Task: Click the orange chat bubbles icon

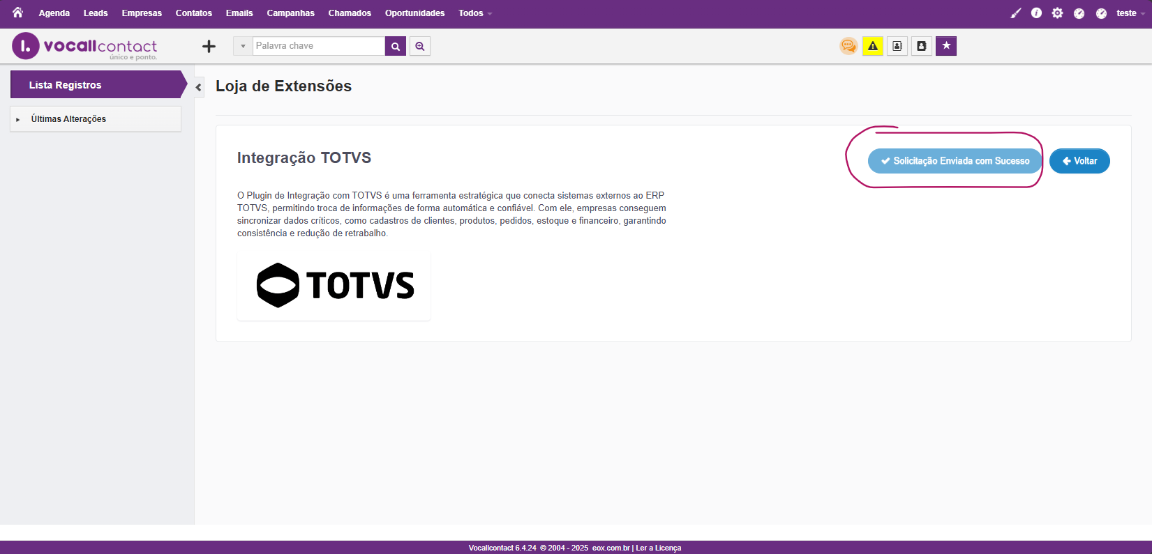Action: [x=848, y=46]
